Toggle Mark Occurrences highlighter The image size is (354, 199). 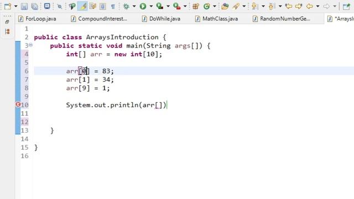click(x=82, y=6)
